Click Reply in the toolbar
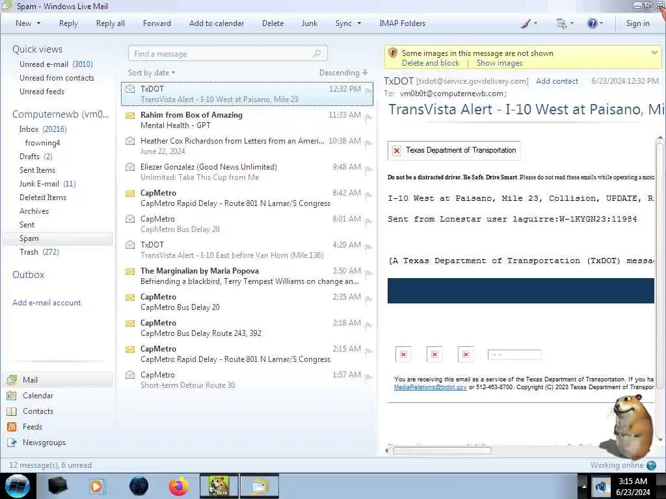Viewport: 666px width, 499px height. tap(68, 23)
